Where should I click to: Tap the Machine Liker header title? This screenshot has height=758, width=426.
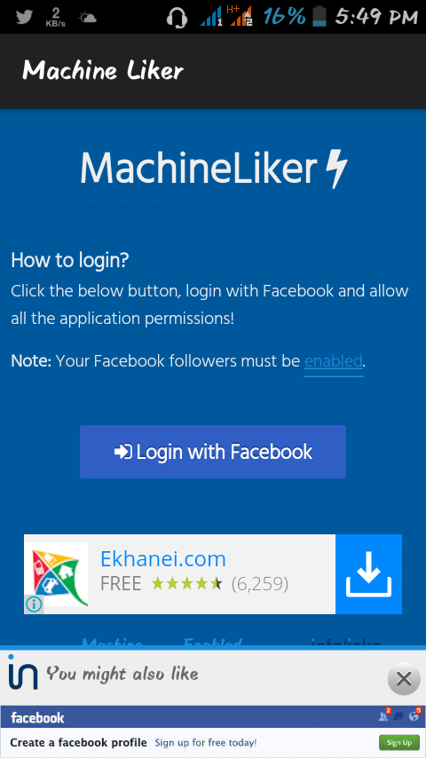103,71
